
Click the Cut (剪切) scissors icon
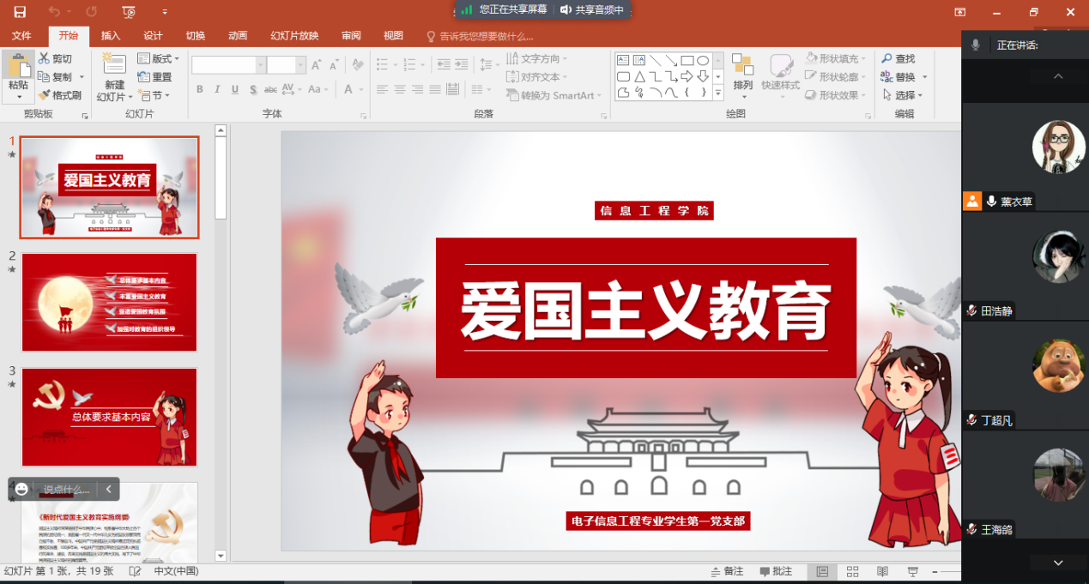click(45, 58)
